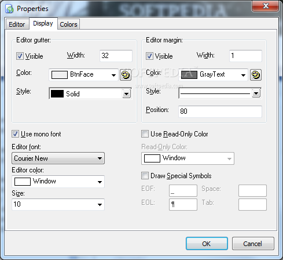
Task: Open font Size dropdown
Action: 58,204
